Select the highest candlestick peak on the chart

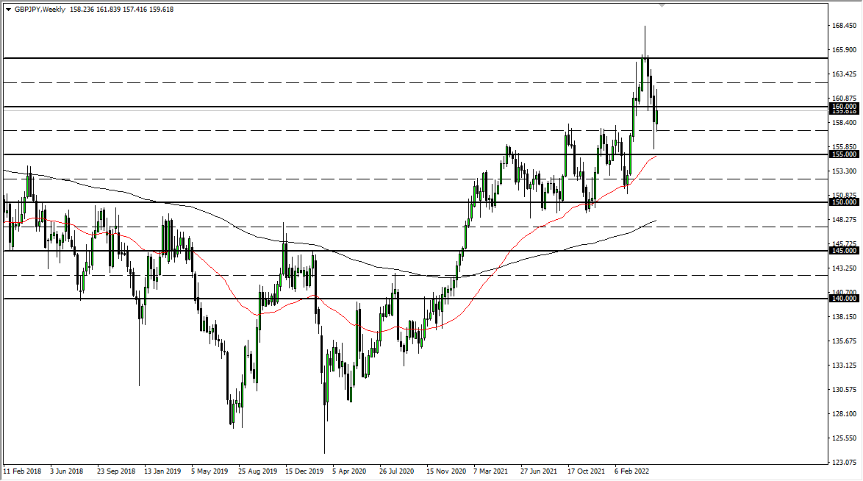[645, 26]
